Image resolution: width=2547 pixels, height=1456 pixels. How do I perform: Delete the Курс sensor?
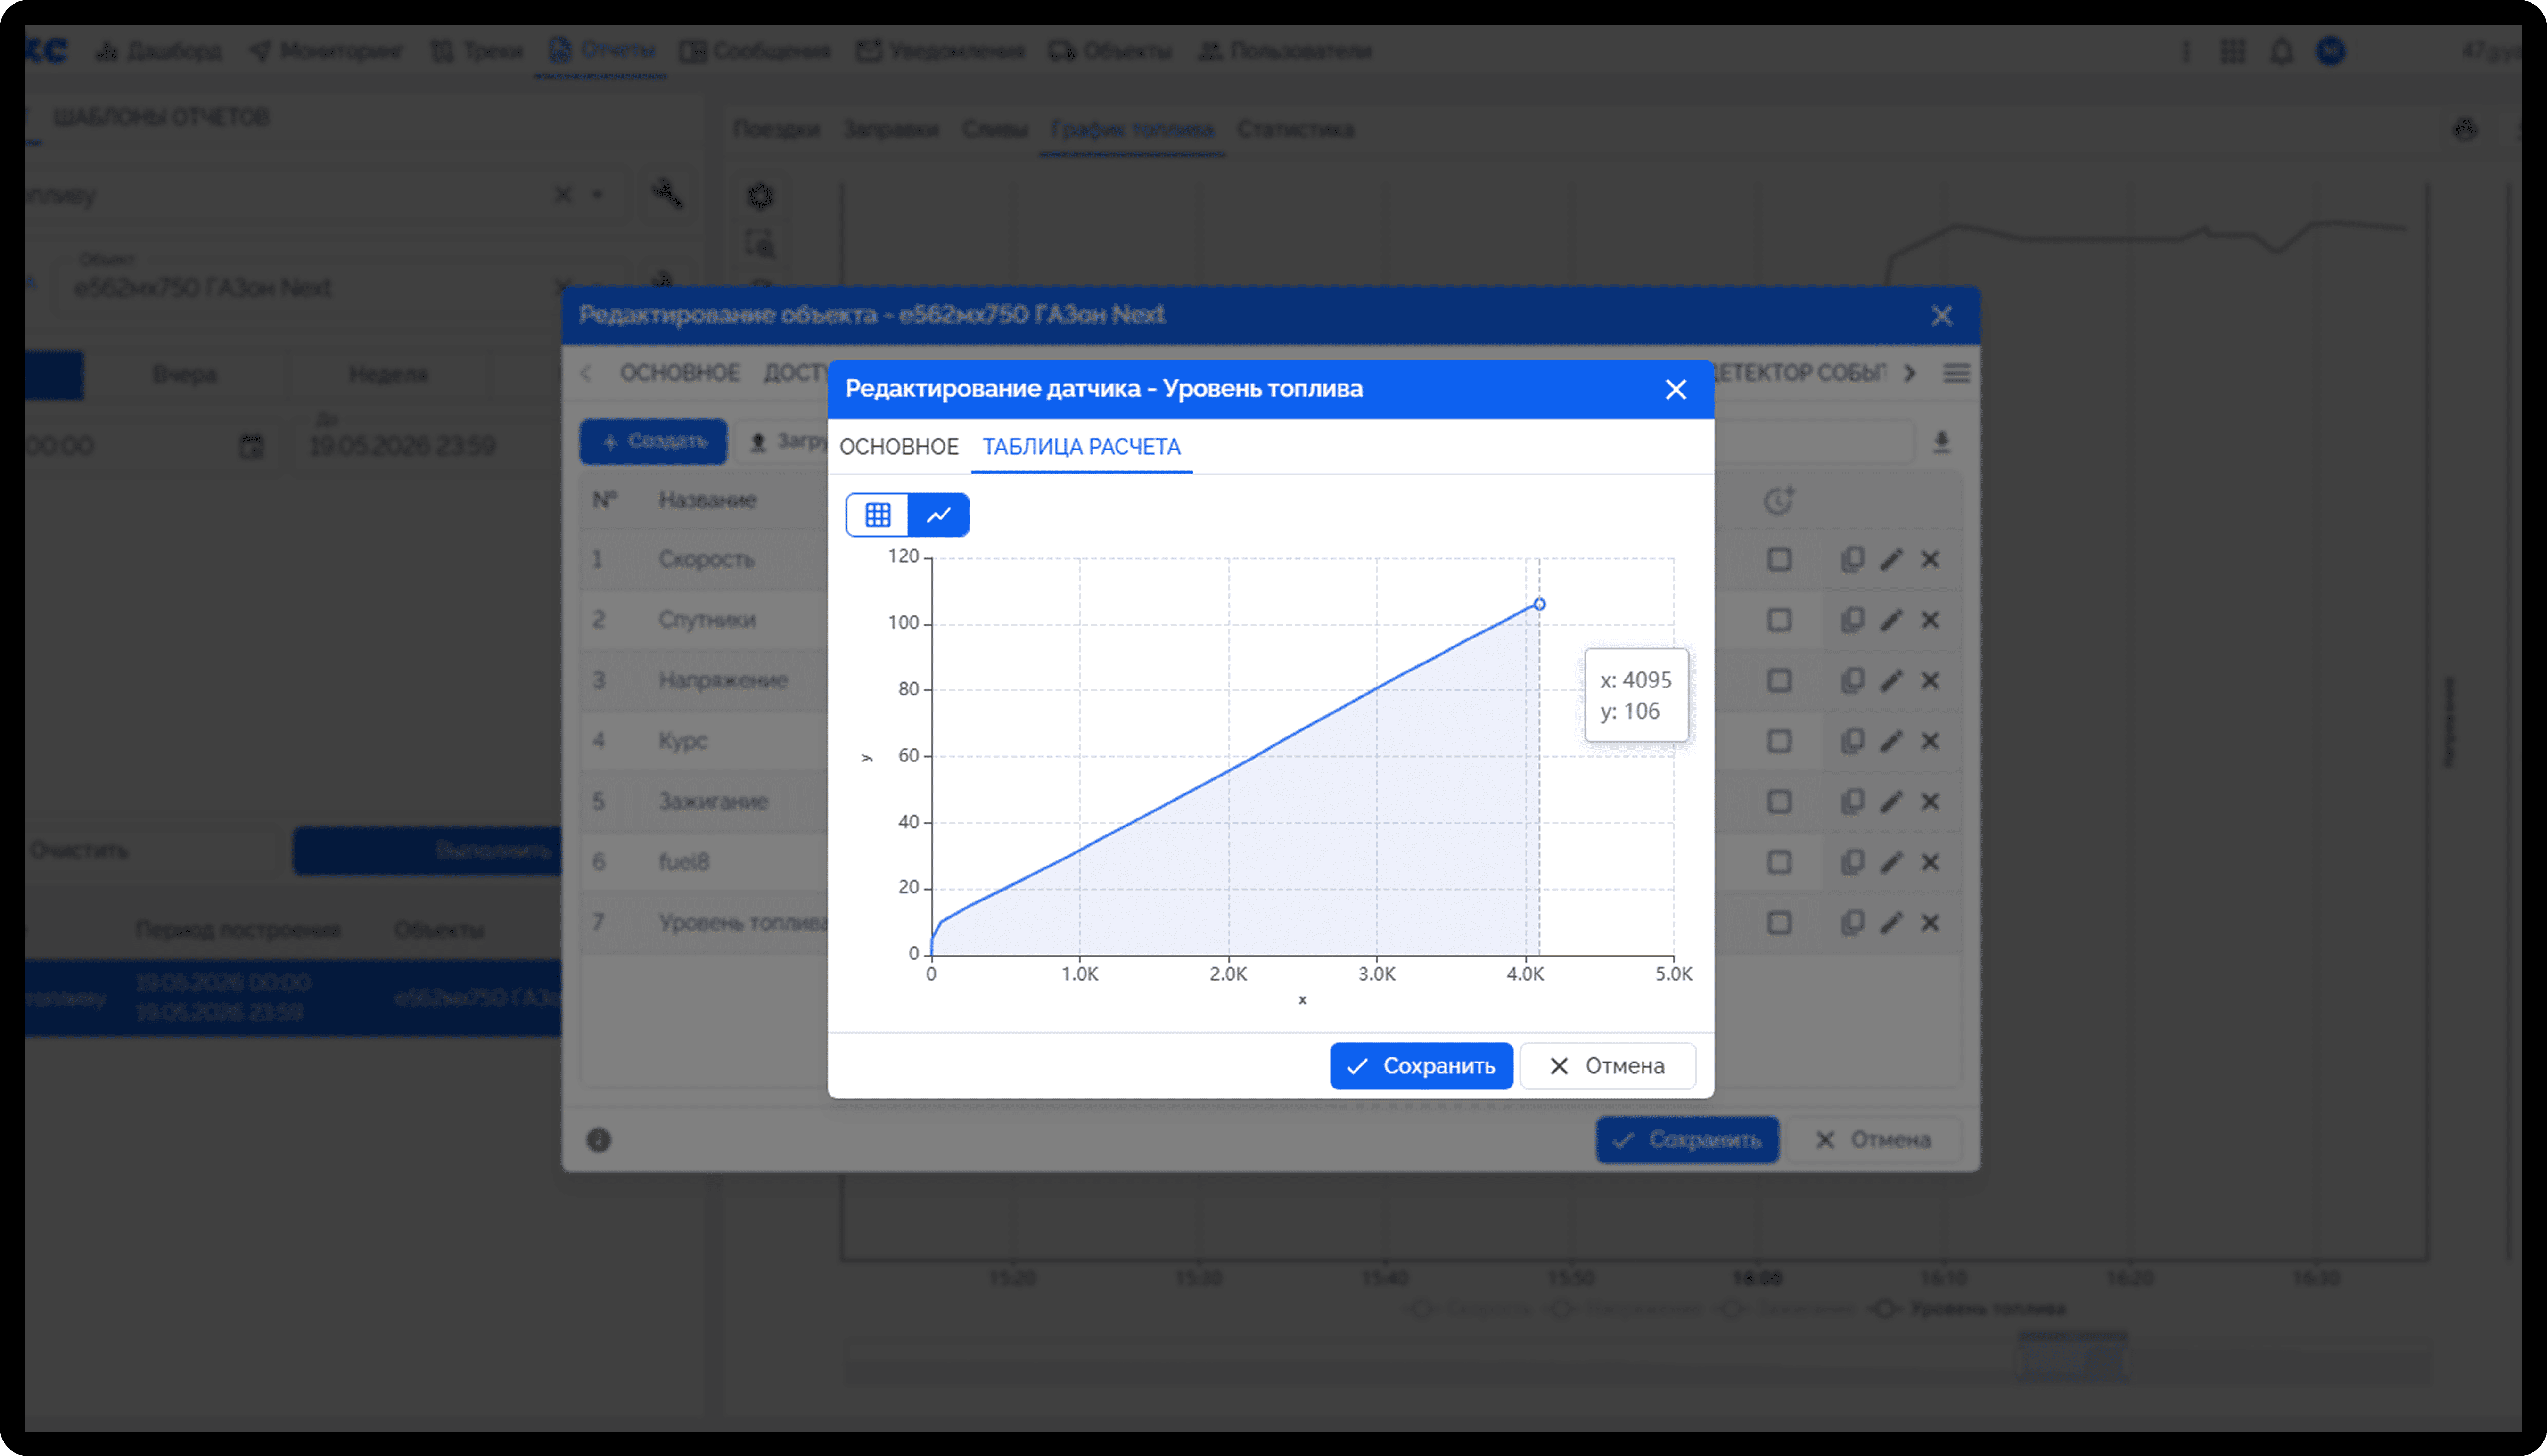coord(1930,741)
